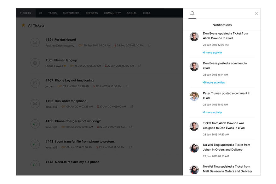The height and width of the screenshot is (184, 276).
Task: Click No-Wei Ting avatar on Matt Dawson notification
Action: pos(194,170)
